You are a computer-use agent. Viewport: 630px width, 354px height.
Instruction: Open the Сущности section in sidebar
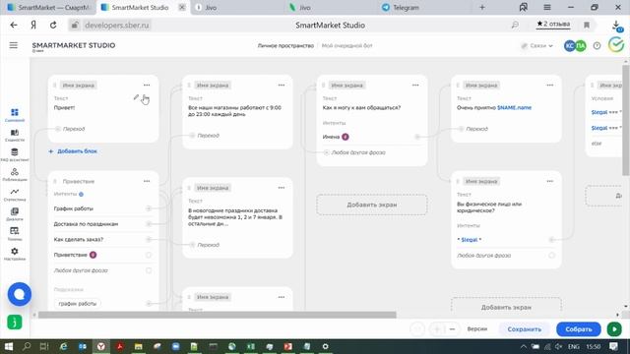(15, 136)
